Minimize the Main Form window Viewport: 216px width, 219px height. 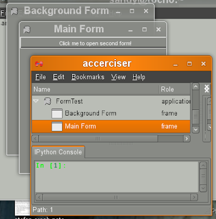[130, 30]
